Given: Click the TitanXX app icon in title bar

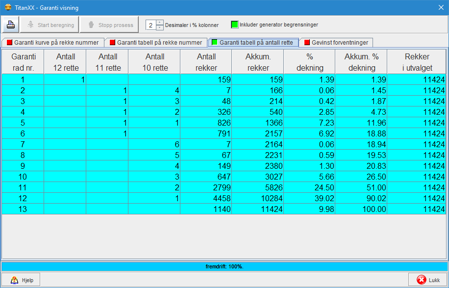Looking at the screenshot, I should [x=8, y=7].
